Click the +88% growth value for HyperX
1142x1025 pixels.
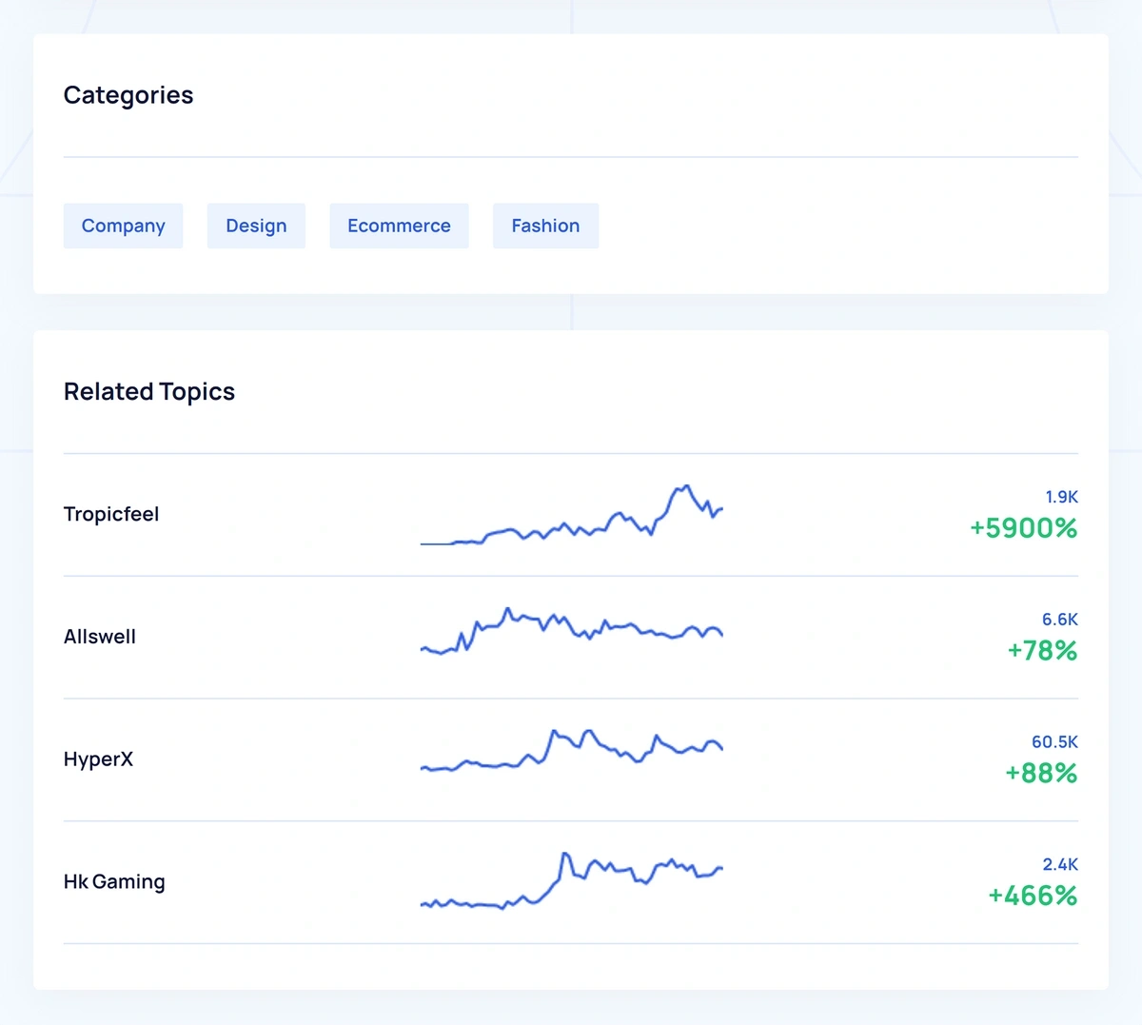(1041, 774)
